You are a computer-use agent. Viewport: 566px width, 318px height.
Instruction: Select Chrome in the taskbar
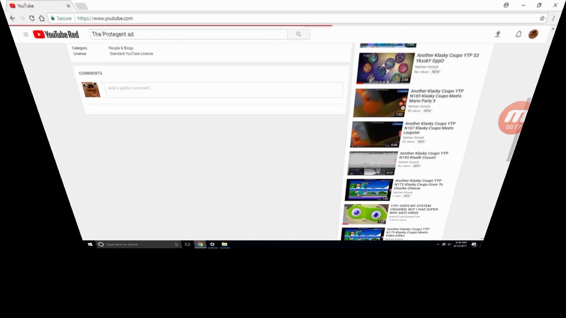pyautogui.click(x=200, y=244)
